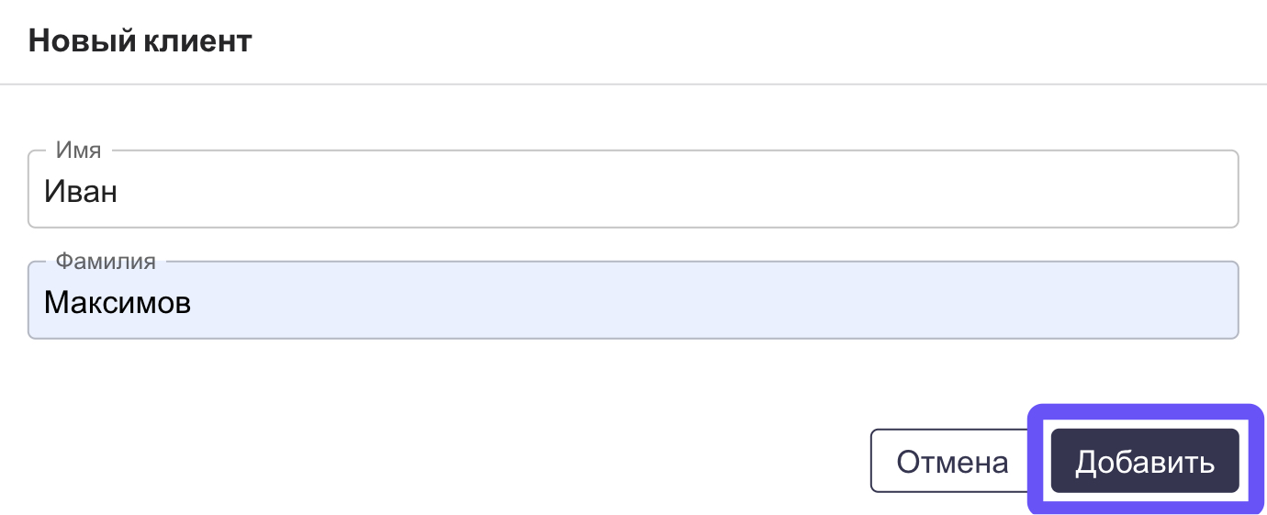
Task: Click the Фамилия field label
Action: pyautogui.click(x=106, y=262)
